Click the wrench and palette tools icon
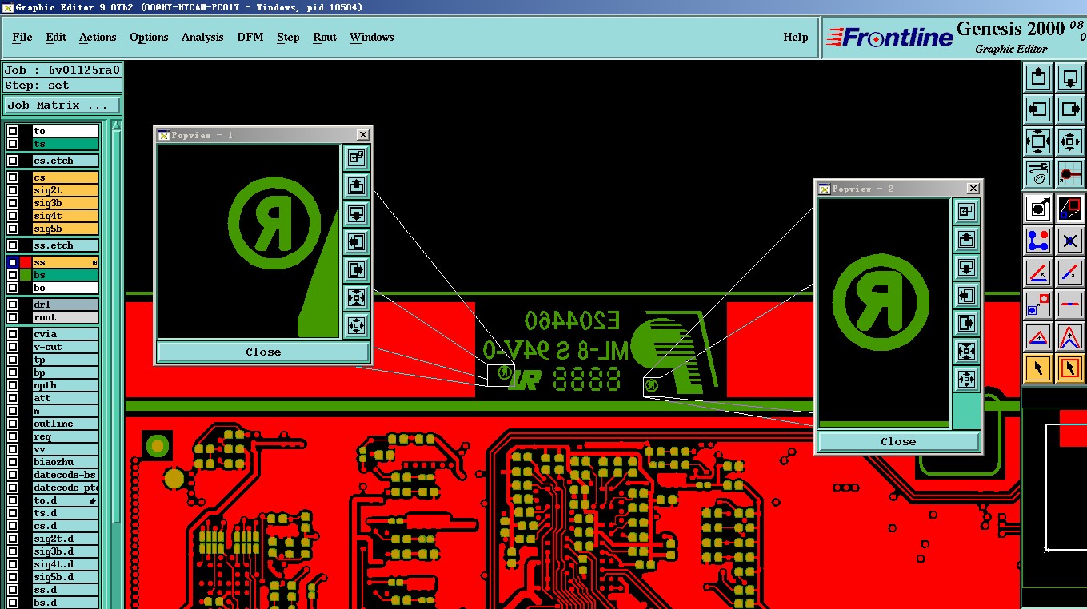 tap(1038, 173)
